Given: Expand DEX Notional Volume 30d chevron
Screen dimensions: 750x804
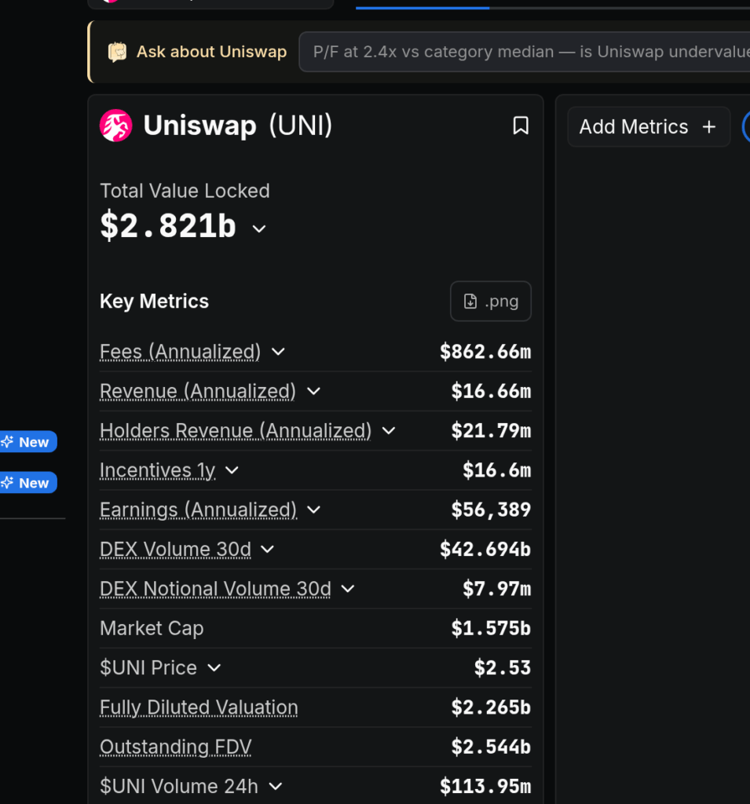Looking at the screenshot, I should click(x=348, y=589).
